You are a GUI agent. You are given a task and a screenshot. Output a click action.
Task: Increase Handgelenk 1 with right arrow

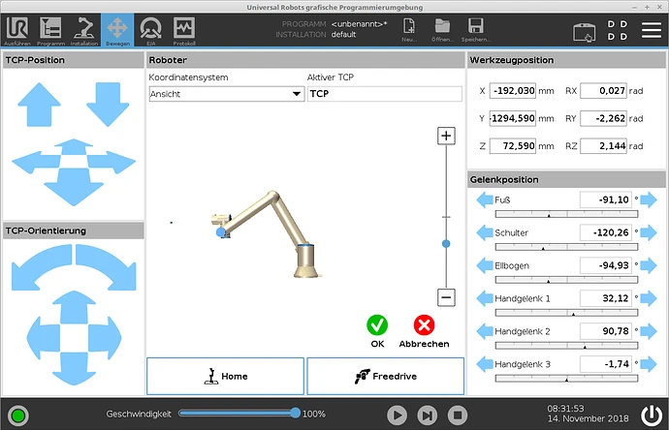(x=649, y=298)
